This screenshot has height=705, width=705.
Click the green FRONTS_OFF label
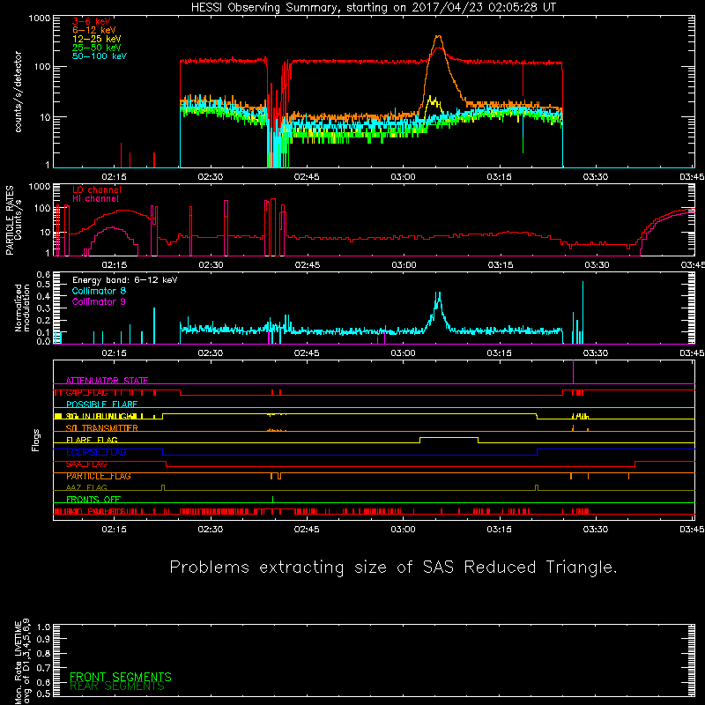point(93,499)
